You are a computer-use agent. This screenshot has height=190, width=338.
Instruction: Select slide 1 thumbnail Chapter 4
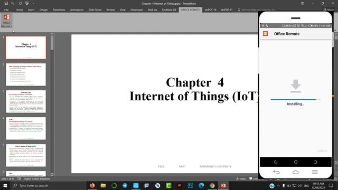coord(26,47)
